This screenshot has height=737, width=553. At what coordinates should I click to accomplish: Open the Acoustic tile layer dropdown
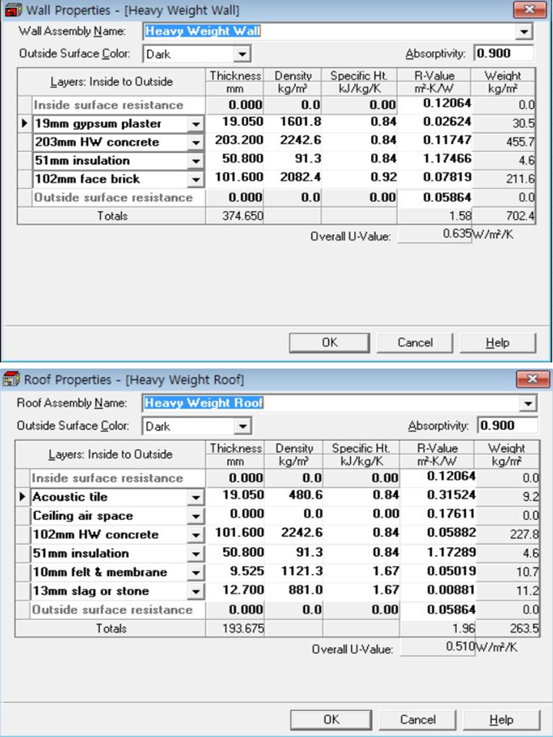click(196, 497)
